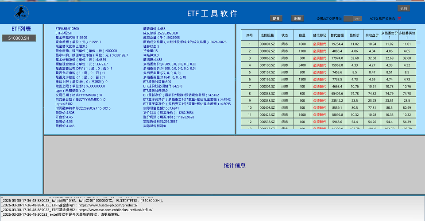
Task: Select stock cell 000301.SZ
Action: pyautogui.click(x=267, y=87)
